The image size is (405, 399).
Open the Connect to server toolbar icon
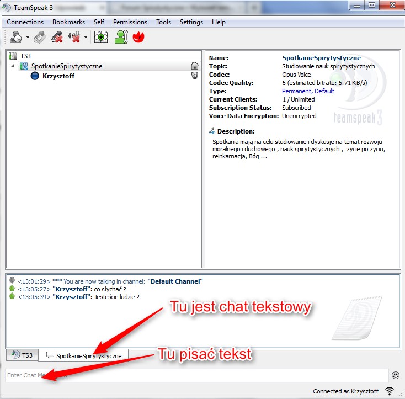(16, 37)
